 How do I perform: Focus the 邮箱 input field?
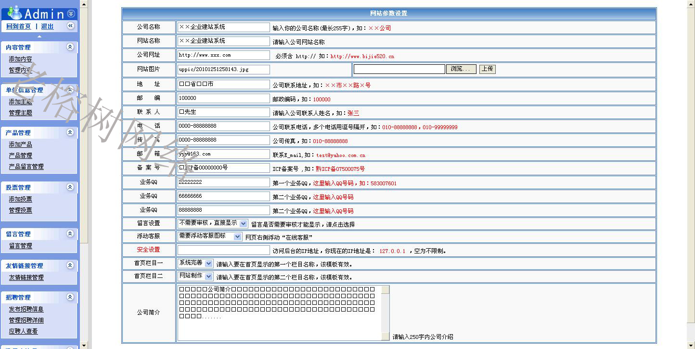pyautogui.click(x=223, y=154)
